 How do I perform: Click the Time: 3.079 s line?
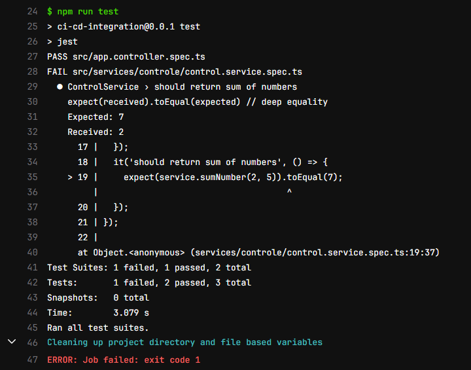[x=98, y=312]
